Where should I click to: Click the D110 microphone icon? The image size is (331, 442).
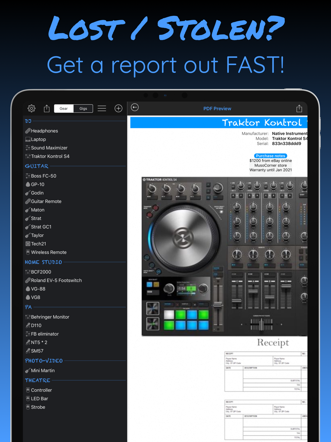(x=28, y=325)
